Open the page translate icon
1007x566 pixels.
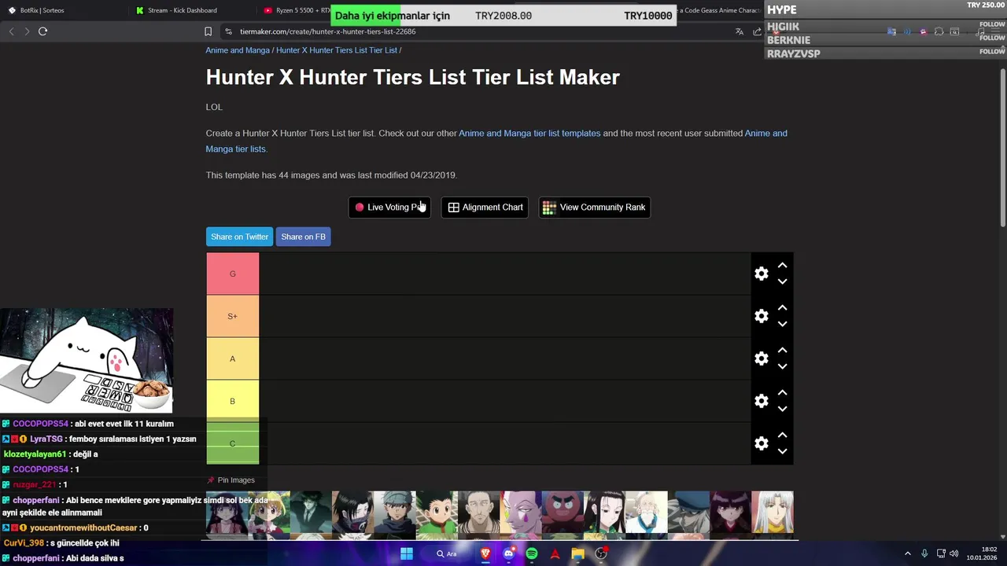[739, 31]
